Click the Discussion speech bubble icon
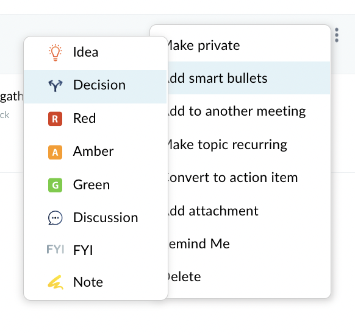The image size is (355, 336). coord(56,218)
